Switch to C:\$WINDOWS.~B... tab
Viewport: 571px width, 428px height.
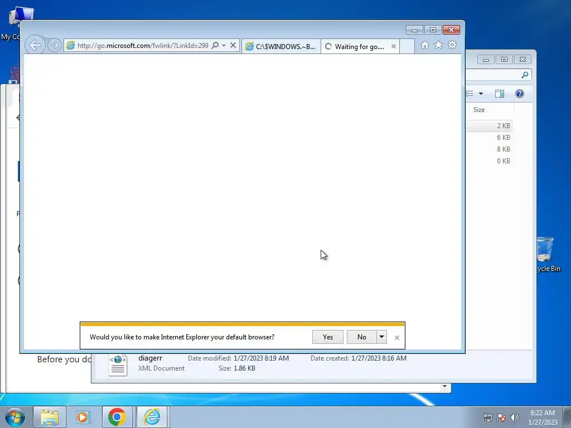pyautogui.click(x=281, y=47)
